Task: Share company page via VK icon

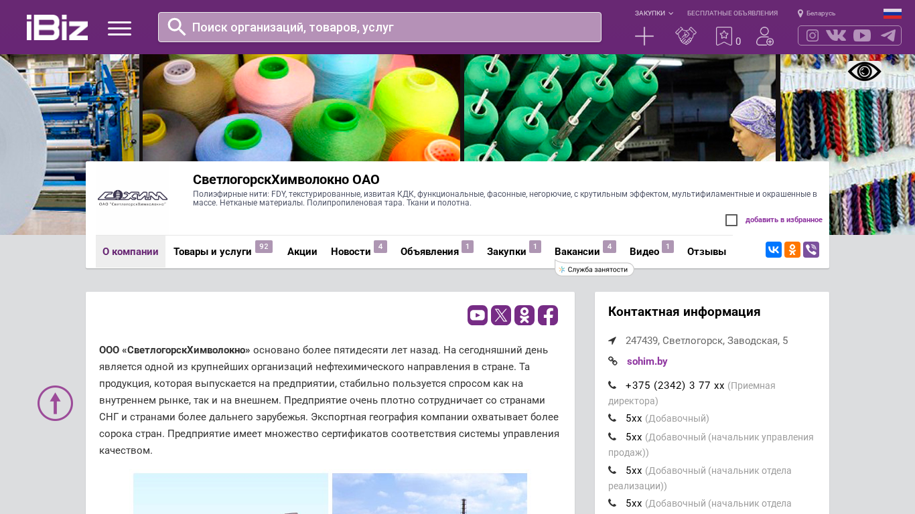Action: click(x=774, y=250)
